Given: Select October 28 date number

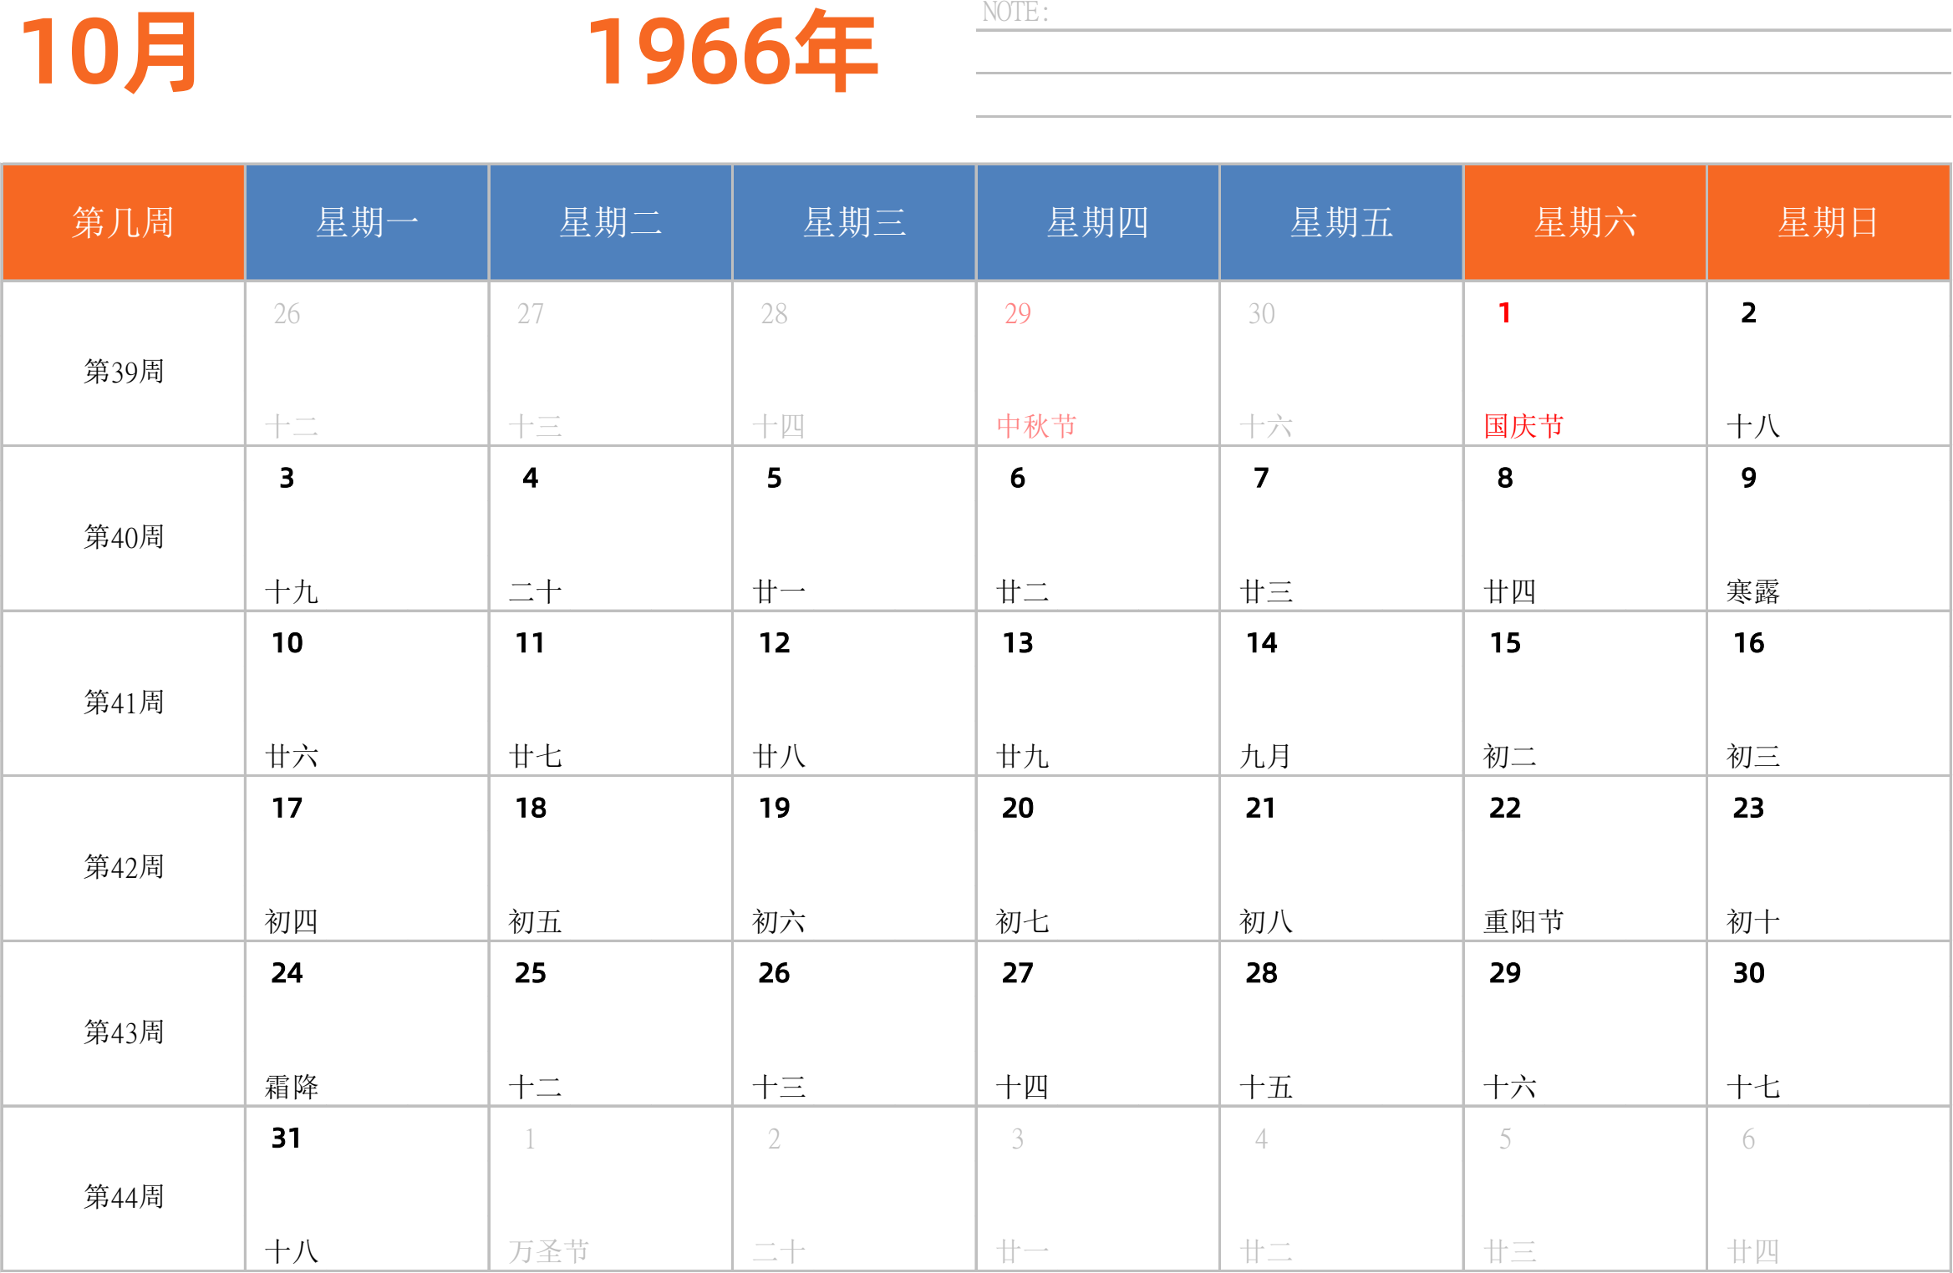Looking at the screenshot, I should pos(1261,973).
